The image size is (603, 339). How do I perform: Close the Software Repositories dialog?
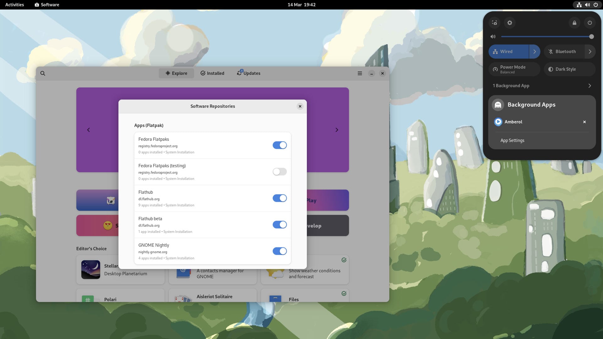click(300, 106)
